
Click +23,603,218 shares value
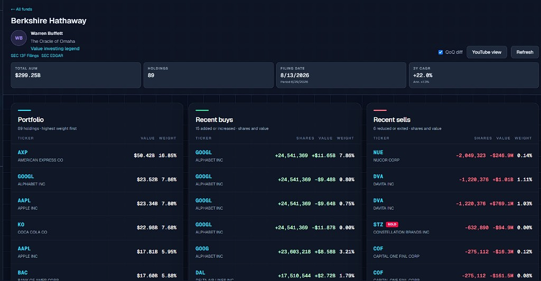pyautogui.click(x=294, y=252)
